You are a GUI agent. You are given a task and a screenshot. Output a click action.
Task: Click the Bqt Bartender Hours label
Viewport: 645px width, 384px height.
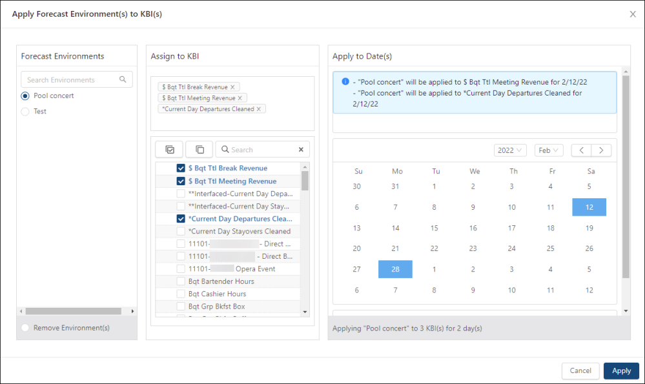click(x=221, y=281)
